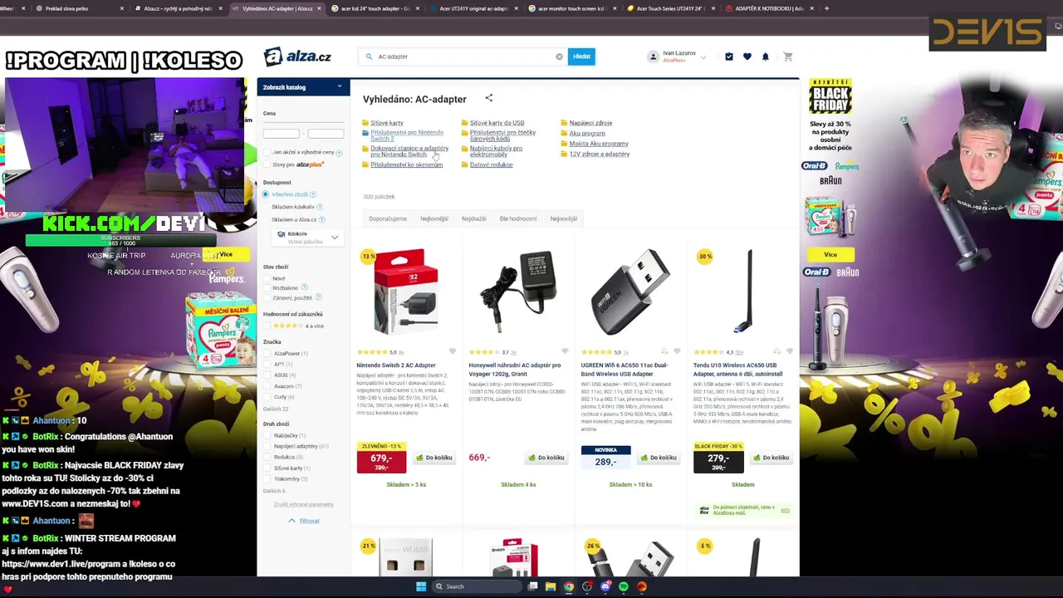Open Chrome from the taskbar
Image resolution: width=1063 pixels, height=598 pixels.
click(568, 586)
